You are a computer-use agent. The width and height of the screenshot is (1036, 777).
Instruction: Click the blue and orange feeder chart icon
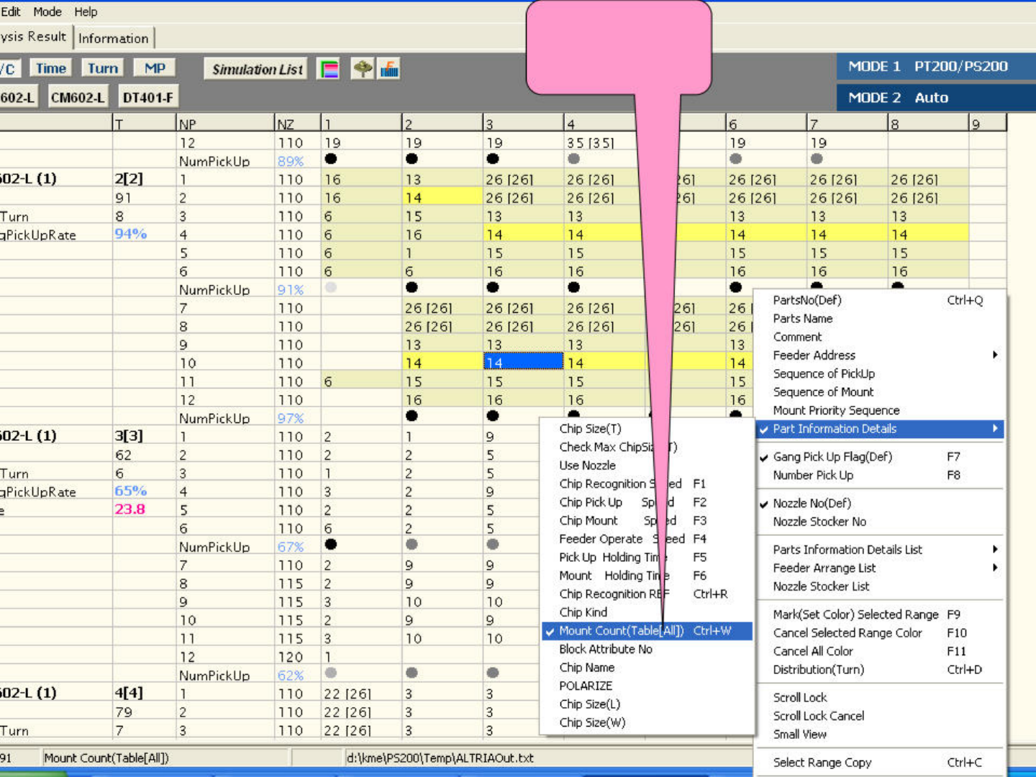click(x=389, y=69)
